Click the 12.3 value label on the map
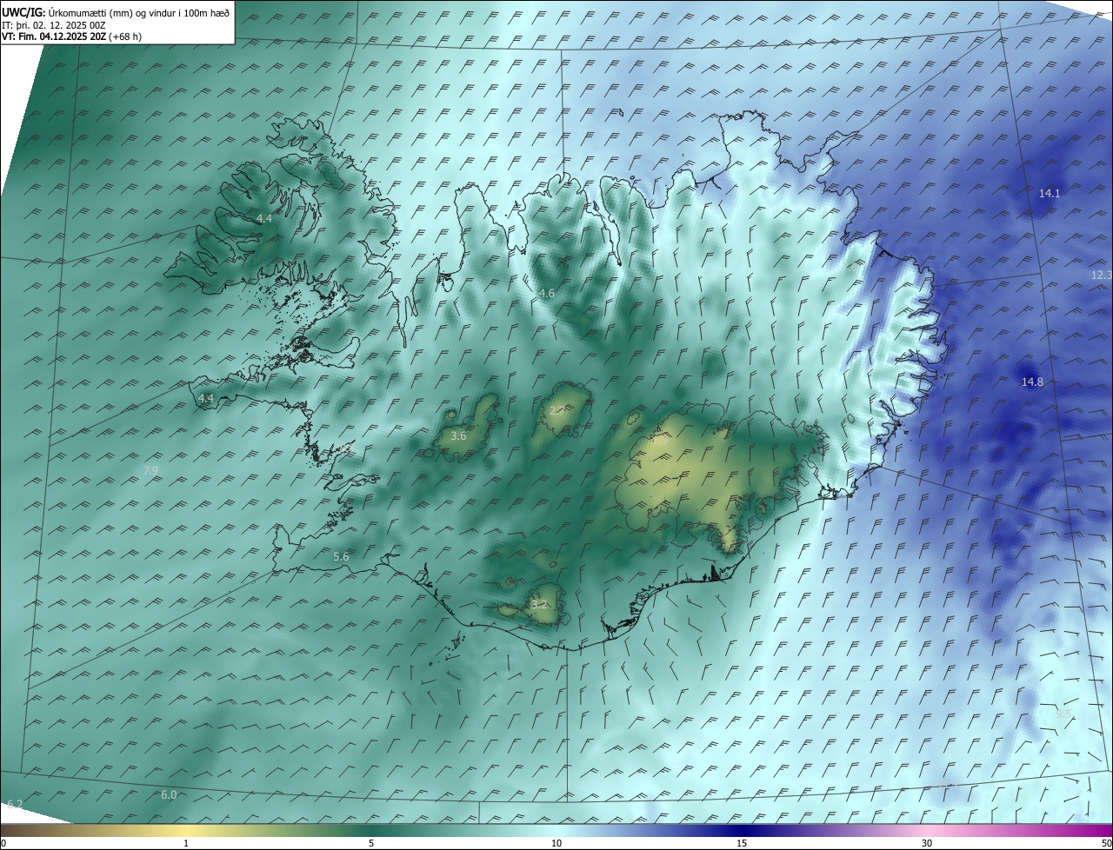The height and width of the screenshot is (850, 1113). tap(1101, 275)
